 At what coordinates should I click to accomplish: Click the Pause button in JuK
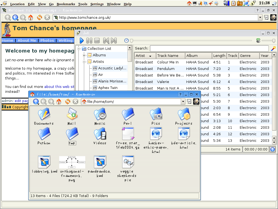(x=89, y=41)
